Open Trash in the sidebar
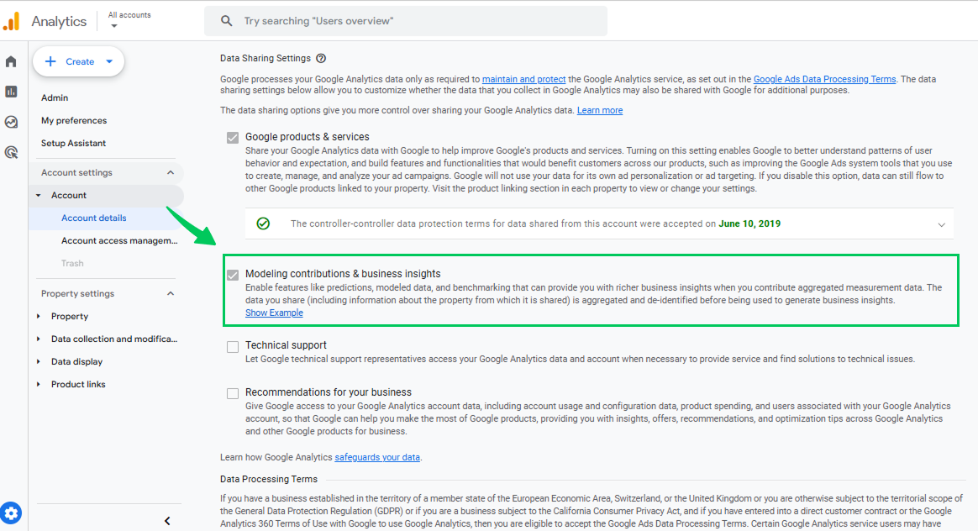978x531 pixels. [72, 263]
